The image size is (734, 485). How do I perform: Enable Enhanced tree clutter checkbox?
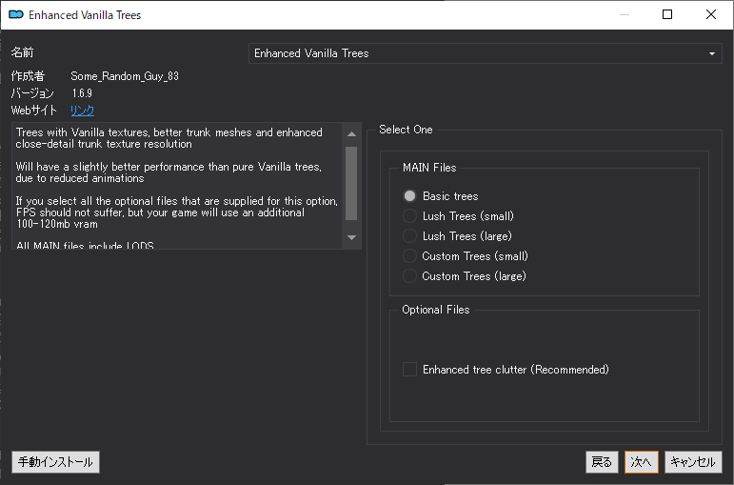[x=410, y=370]
